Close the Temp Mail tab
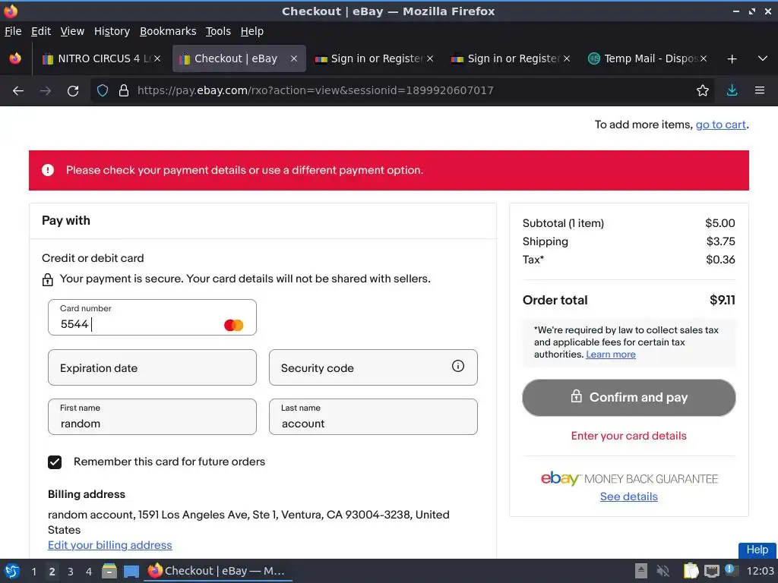778x583 pixels. tap(703, 58)
